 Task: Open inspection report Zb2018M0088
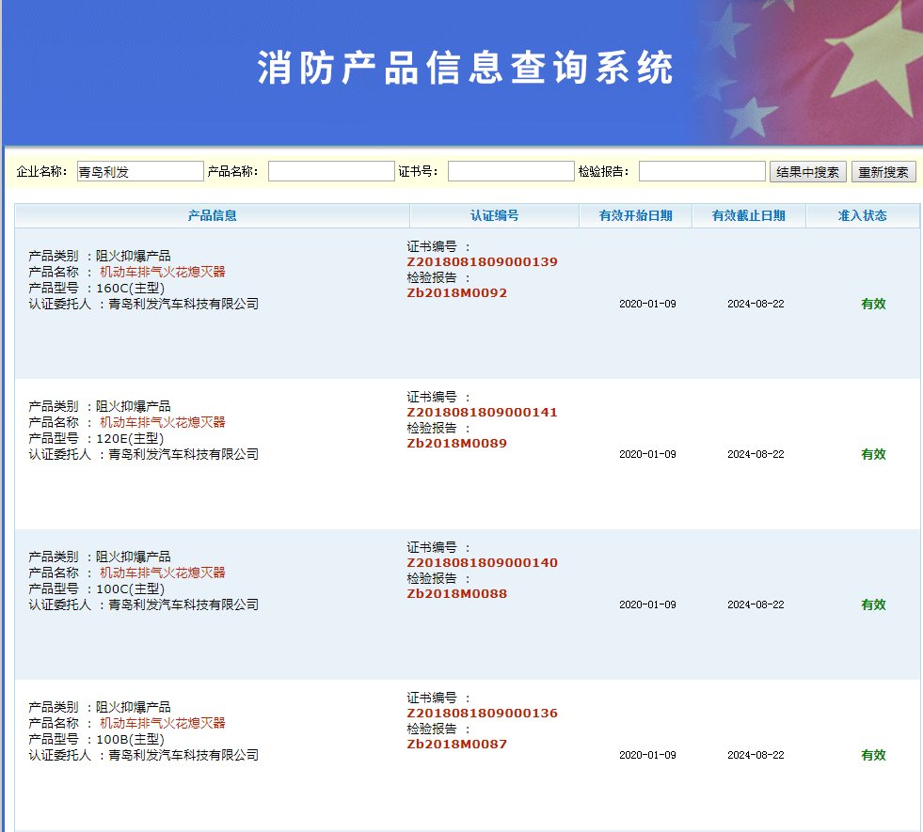(x=456, y=593)
